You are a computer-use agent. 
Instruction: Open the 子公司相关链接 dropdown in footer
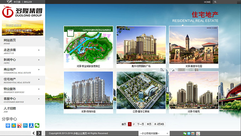point(154,134)
